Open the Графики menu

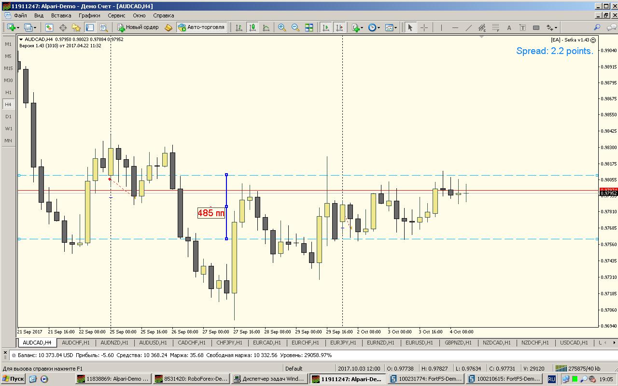(x=90, y=15)
